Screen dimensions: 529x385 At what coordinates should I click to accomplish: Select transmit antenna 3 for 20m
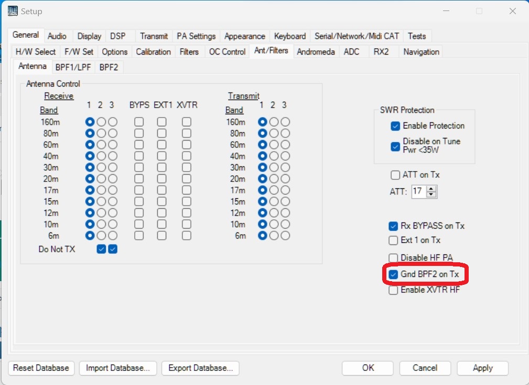click(285, 179)
